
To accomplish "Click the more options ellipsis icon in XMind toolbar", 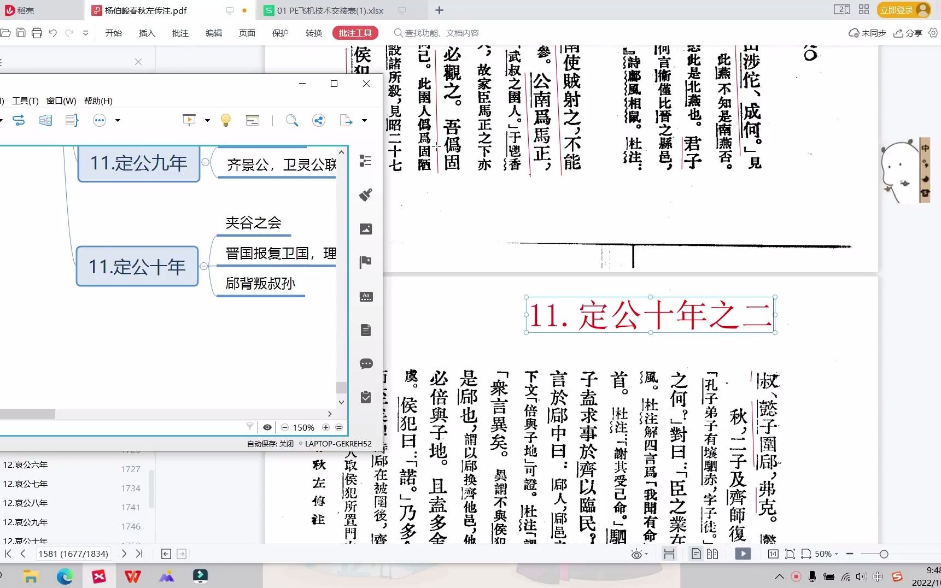I will coord(100,120).
